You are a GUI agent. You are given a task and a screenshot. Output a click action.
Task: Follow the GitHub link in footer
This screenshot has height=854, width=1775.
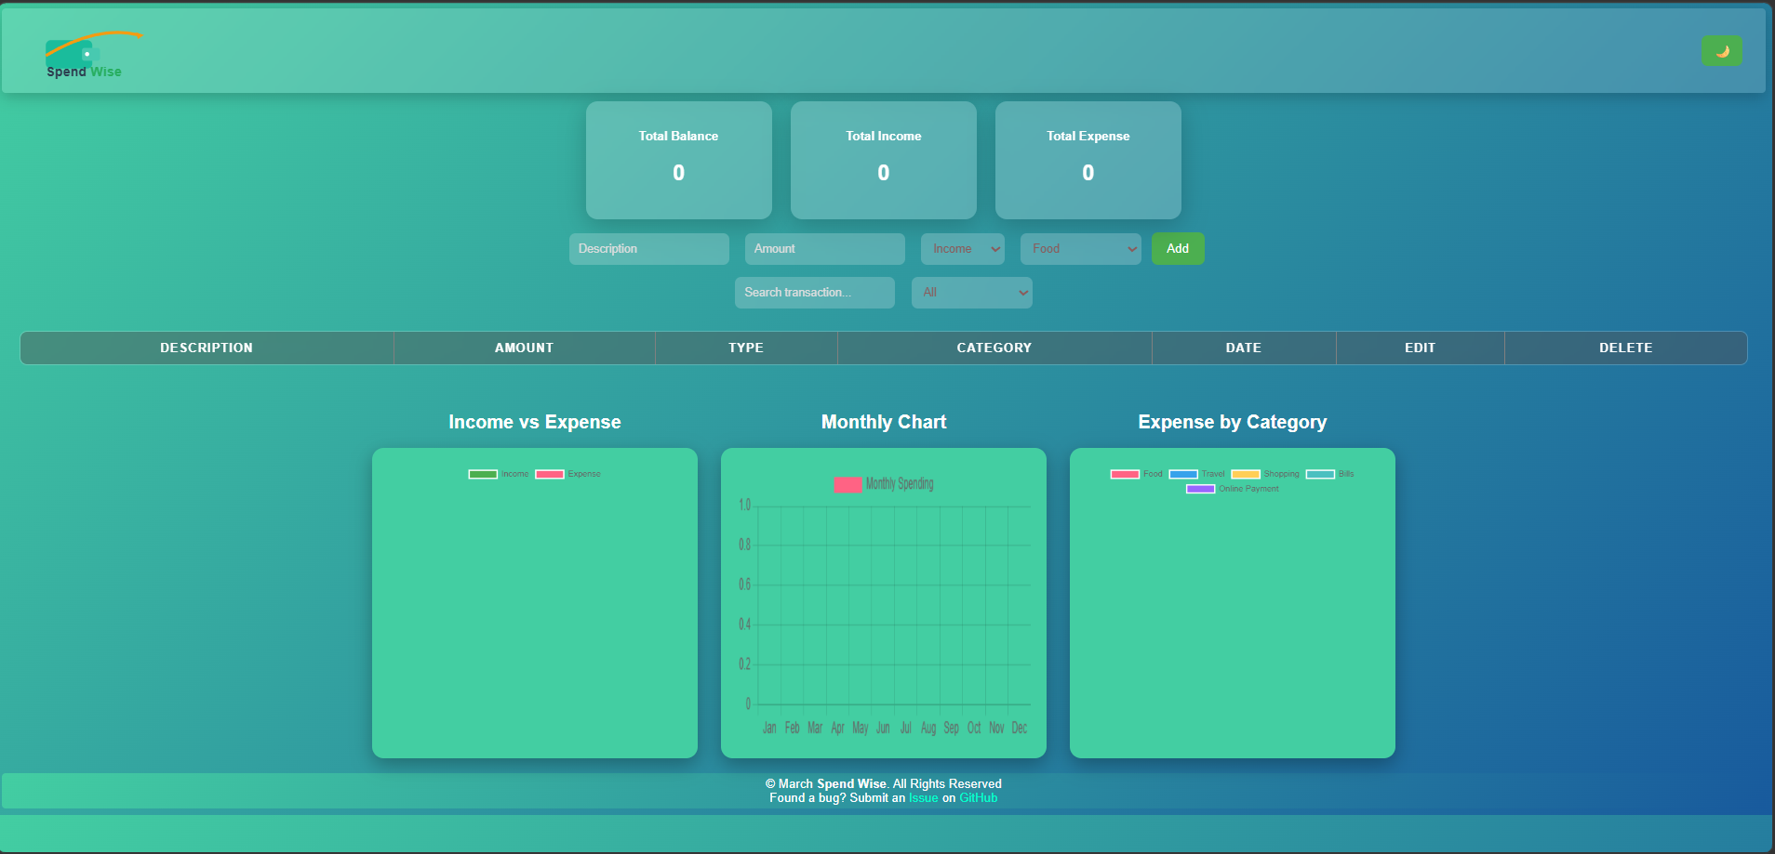[978, 798]
